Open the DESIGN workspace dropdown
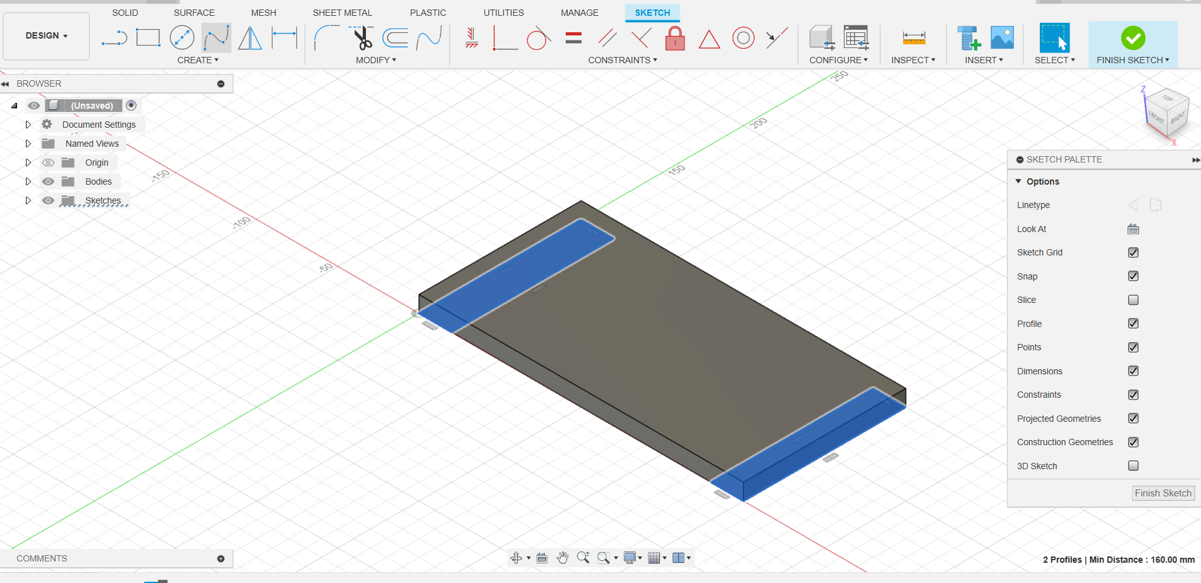Image resolution: width=1201 pixels, height=583 pixels. tap(46, 36)
